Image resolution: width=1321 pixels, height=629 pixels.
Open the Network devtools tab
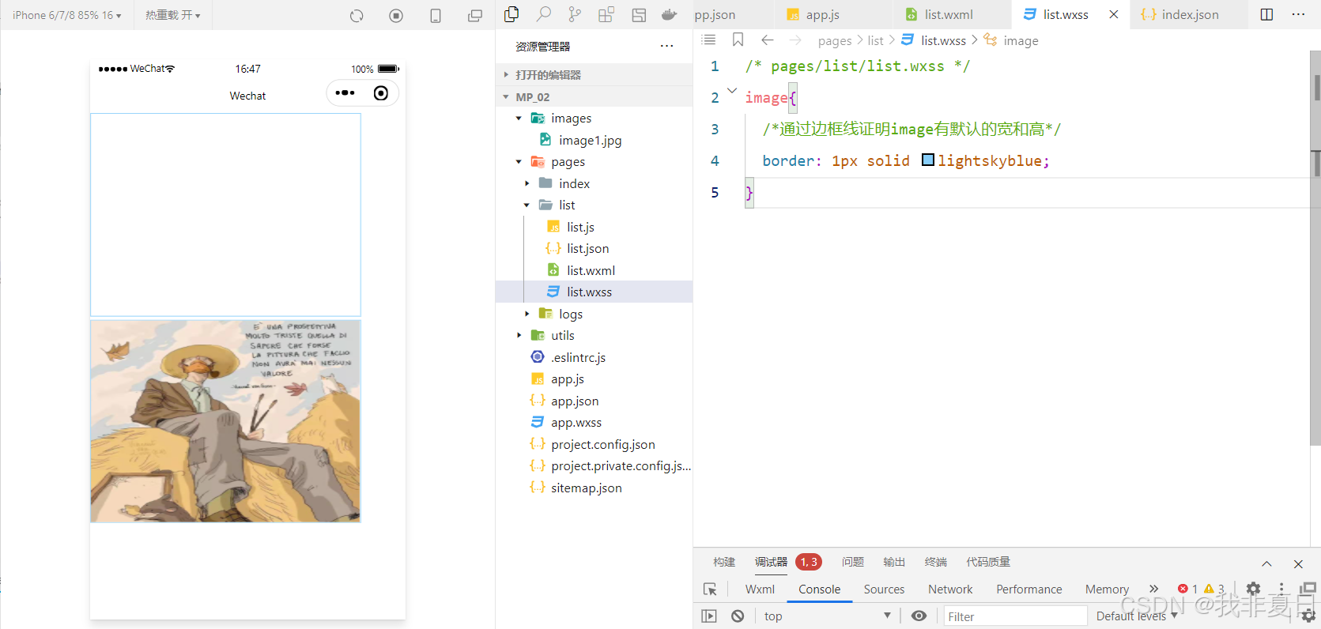pos(950,589)
